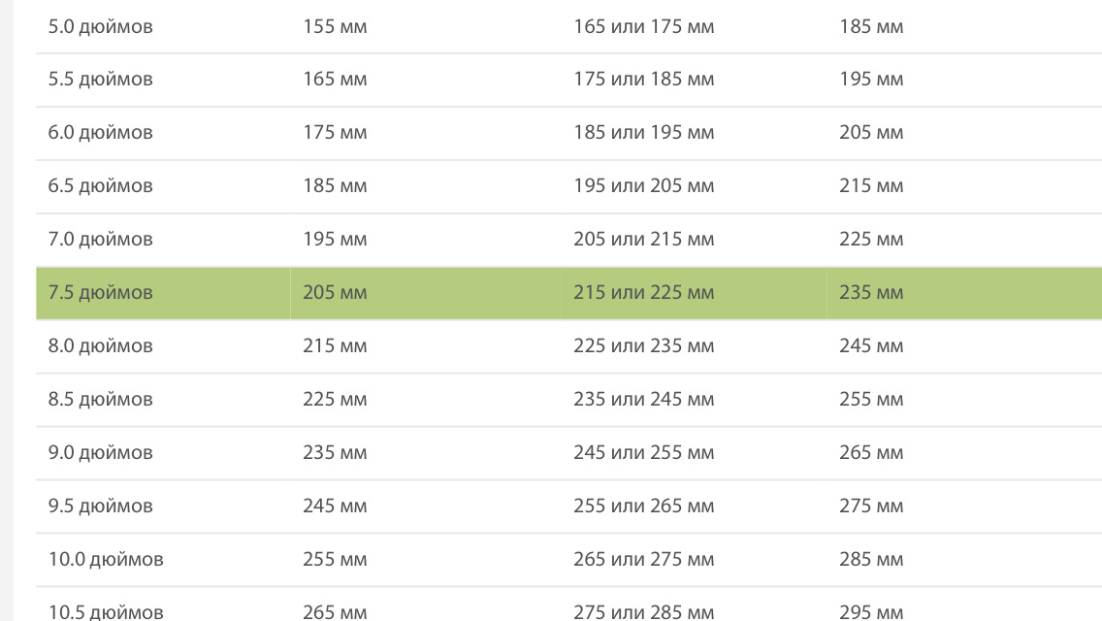The width and height of the screenshot is (1102, 621).
Task: Click the 10.0 дюймов row label
Action: (x=106, y=559)
